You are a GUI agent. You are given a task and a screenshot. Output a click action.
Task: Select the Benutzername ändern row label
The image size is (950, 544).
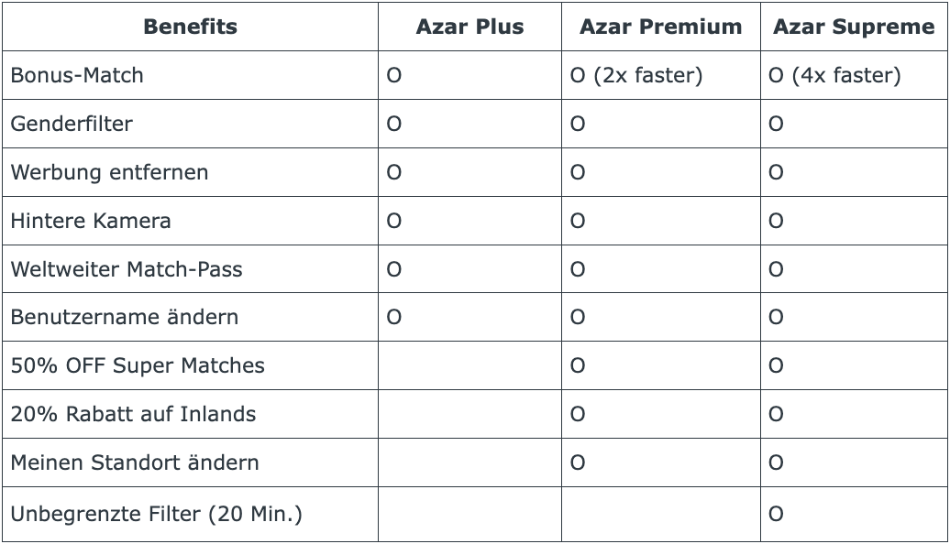125,317
